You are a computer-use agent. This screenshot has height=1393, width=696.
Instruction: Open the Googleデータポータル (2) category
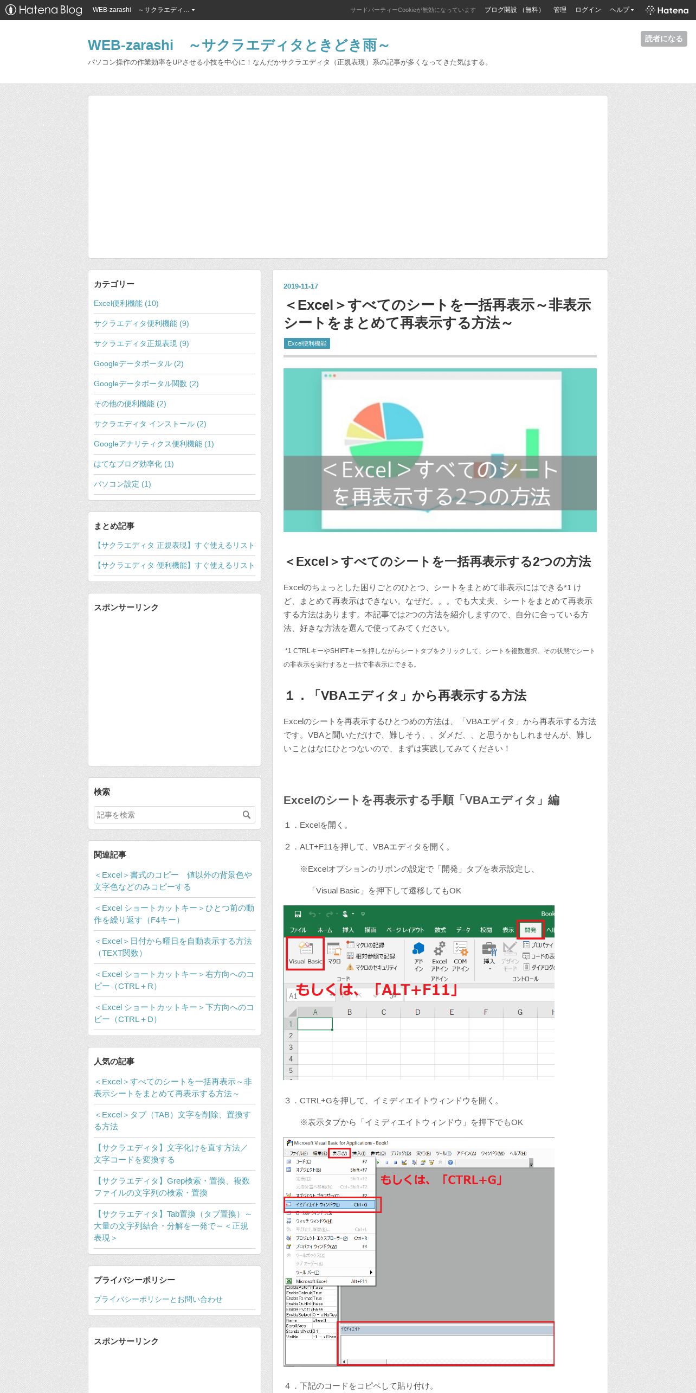[x=139, y=363]
